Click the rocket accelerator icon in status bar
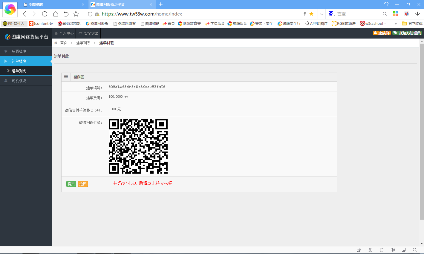The image size is (424, 254). [x=359, y=250]
